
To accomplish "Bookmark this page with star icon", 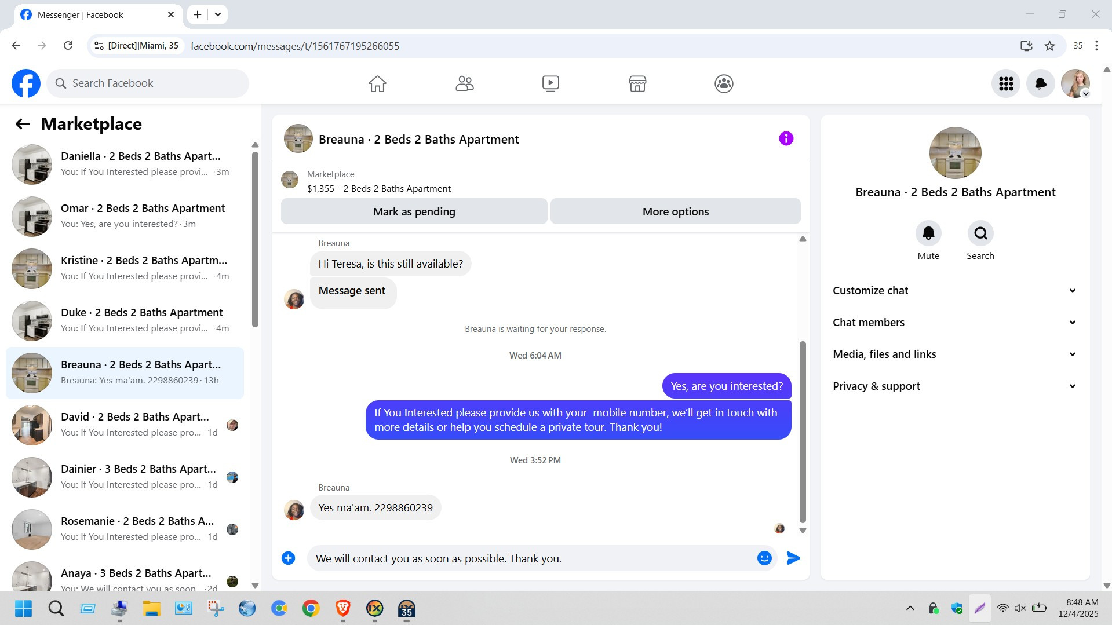I will (x=1049, y=46).
